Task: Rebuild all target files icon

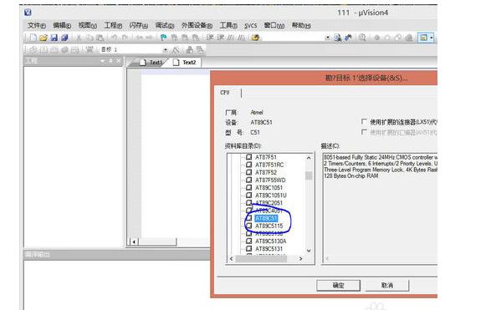Action: click(x=54, y=49)
